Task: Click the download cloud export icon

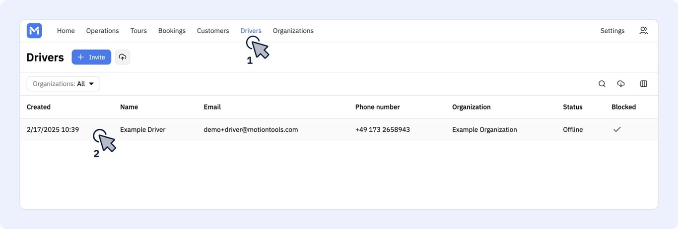Action: (621, 84)
